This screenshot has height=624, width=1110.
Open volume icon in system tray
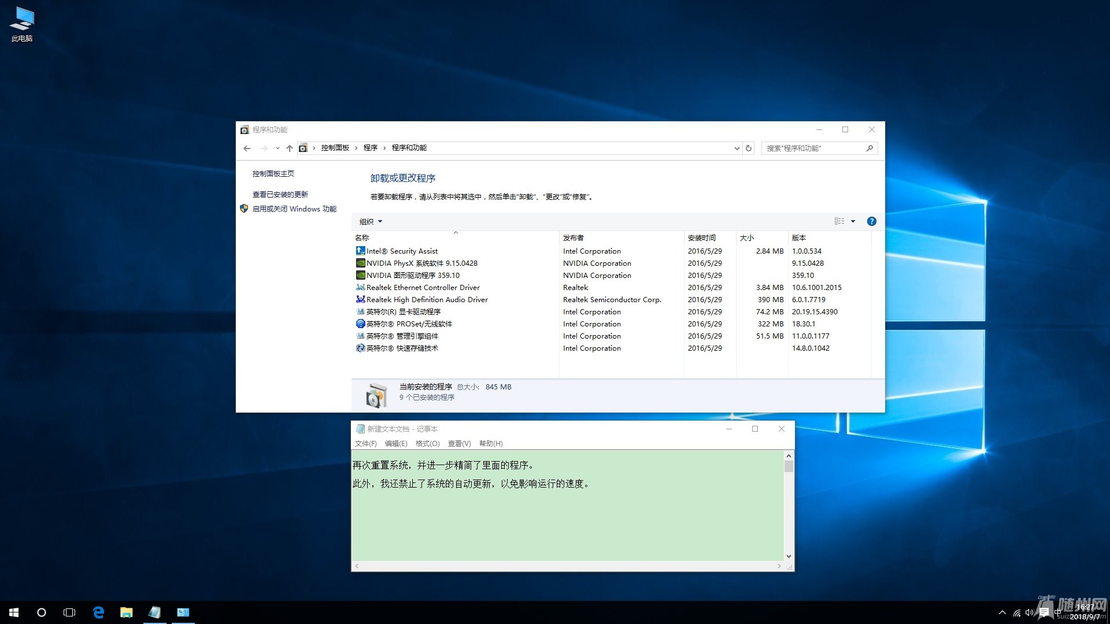[x=1030, y=613]
